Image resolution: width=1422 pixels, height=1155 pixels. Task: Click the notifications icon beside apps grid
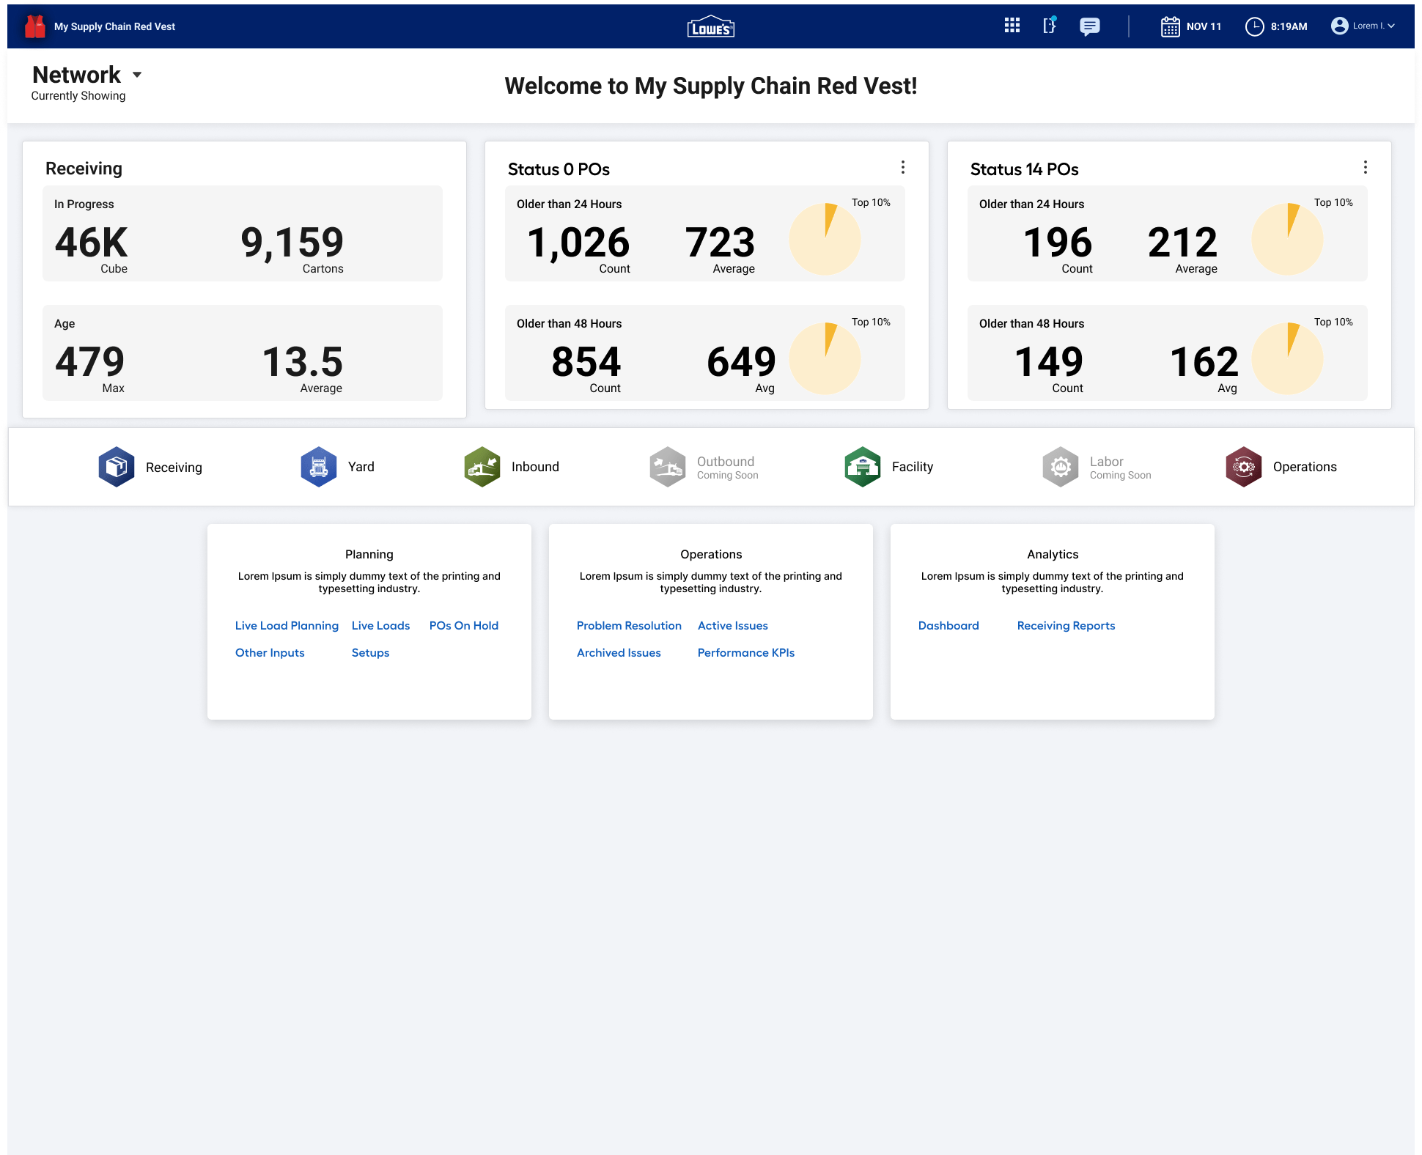1050,26
